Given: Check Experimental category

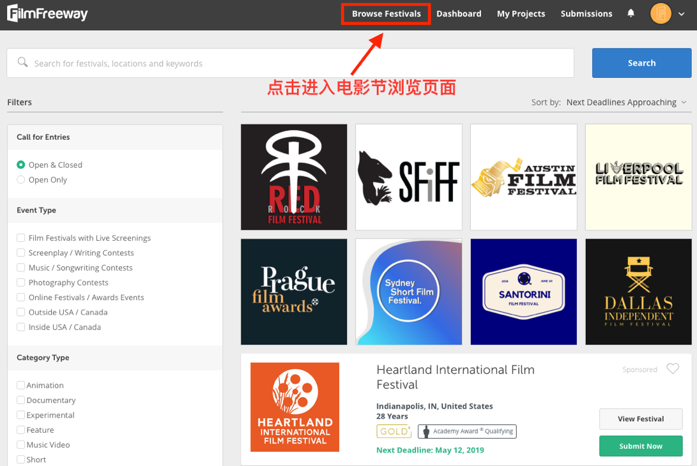Looking at the screenshot, I should [21, 415].
